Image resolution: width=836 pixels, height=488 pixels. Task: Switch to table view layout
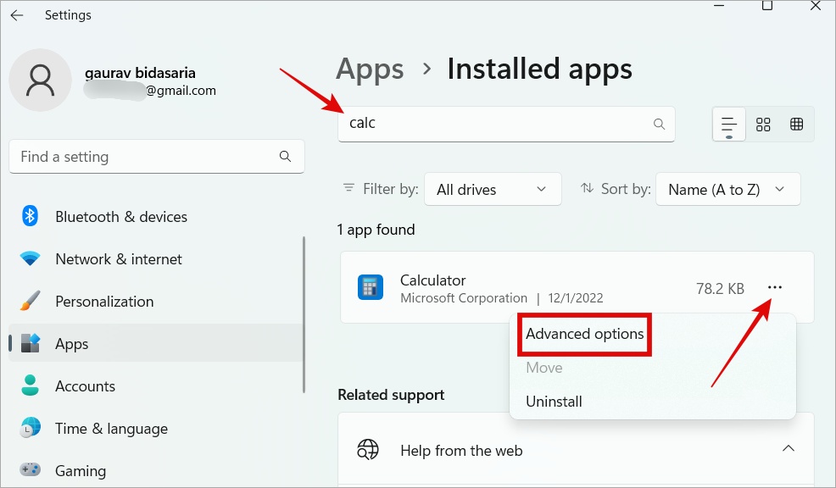pos(797,125)
